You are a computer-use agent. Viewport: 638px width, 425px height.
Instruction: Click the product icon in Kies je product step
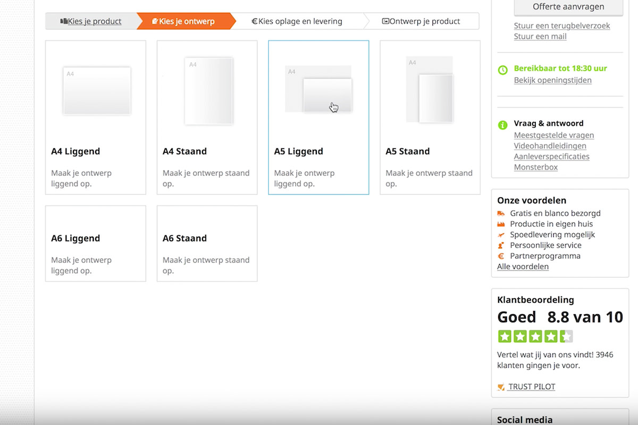[64, 21]
